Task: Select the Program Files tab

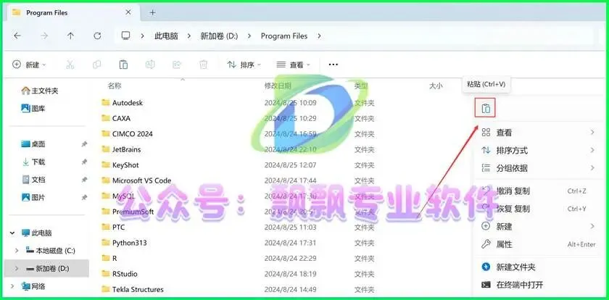Action: click(72, 12)
